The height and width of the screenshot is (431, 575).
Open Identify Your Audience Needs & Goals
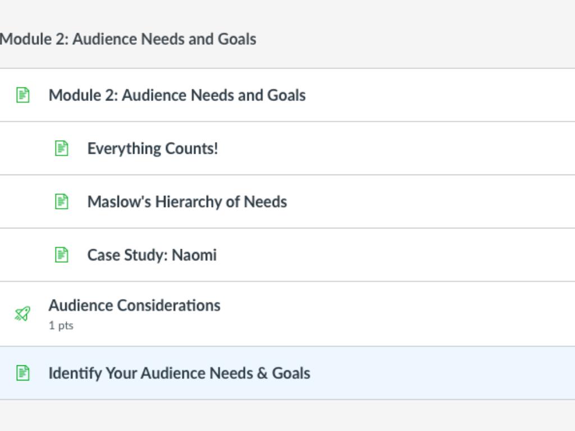click(179, 373)
